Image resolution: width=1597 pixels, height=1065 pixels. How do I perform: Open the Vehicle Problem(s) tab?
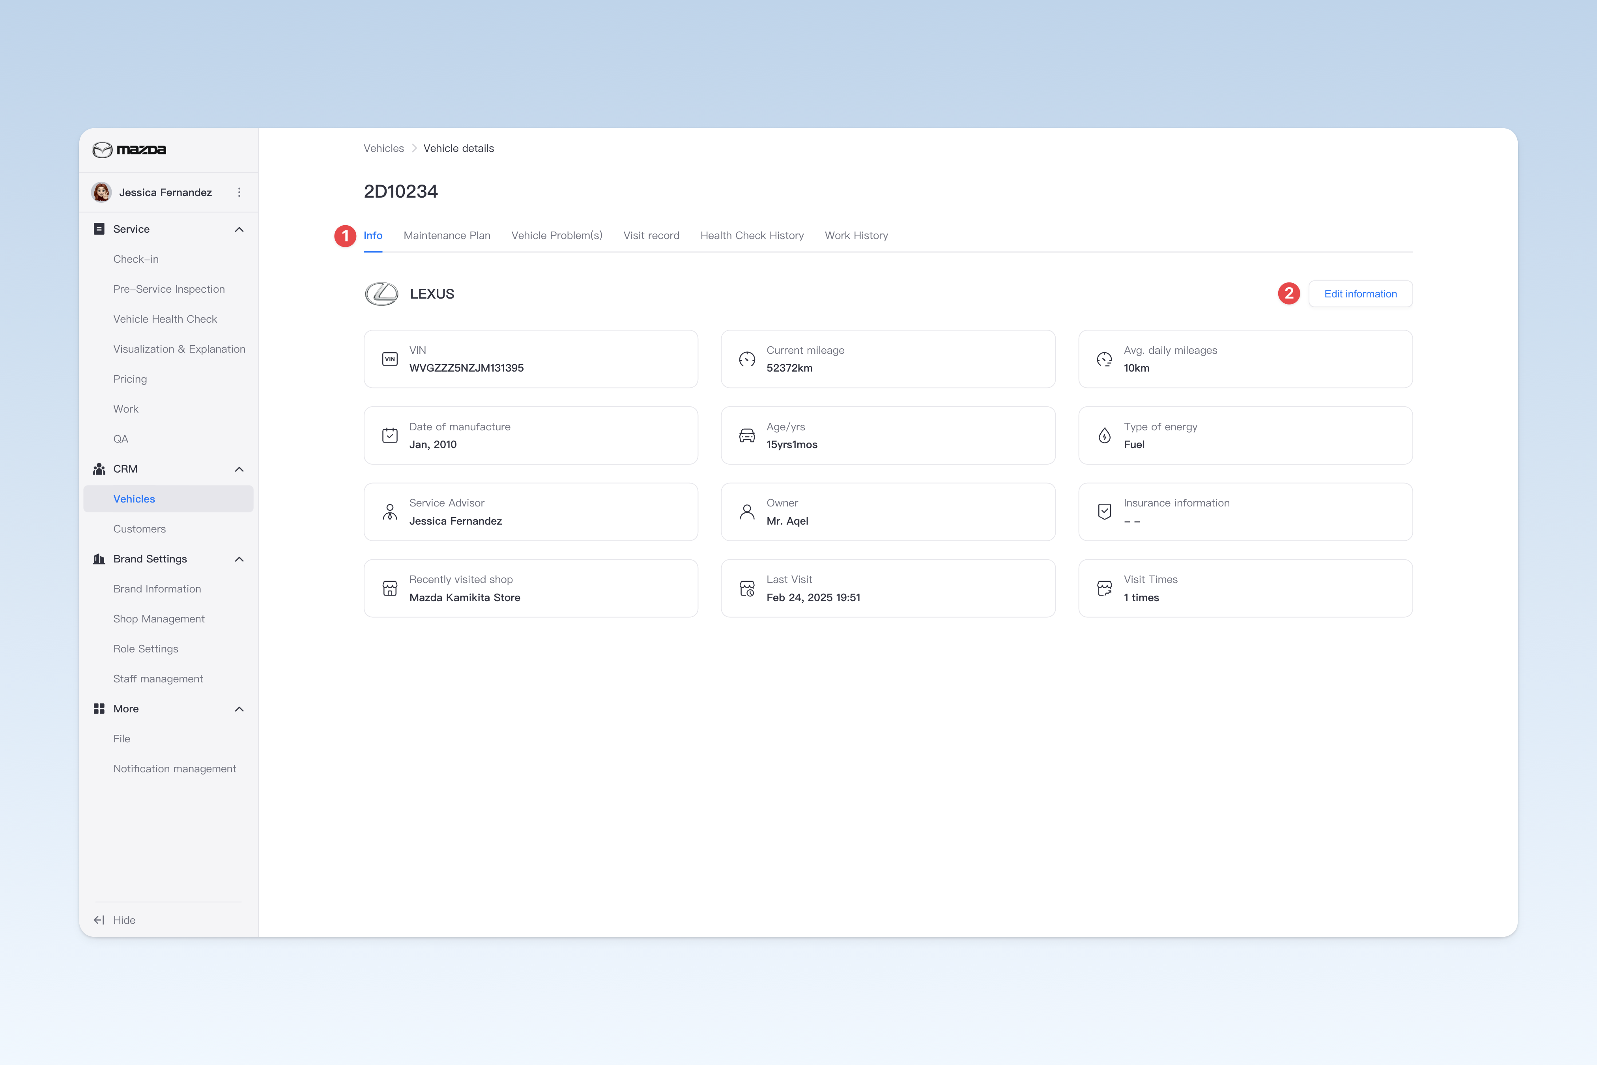[557, 236]
